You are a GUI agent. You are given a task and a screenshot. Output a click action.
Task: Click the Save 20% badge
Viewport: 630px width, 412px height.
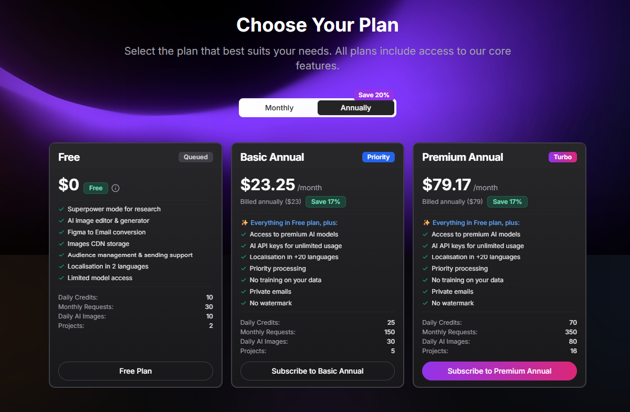(x=374, y=95)
